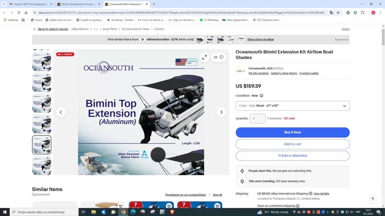Open the Accessories & Gear breadcrumb
The height and width of the screenshot is (216, 385).
coord(136,29)
